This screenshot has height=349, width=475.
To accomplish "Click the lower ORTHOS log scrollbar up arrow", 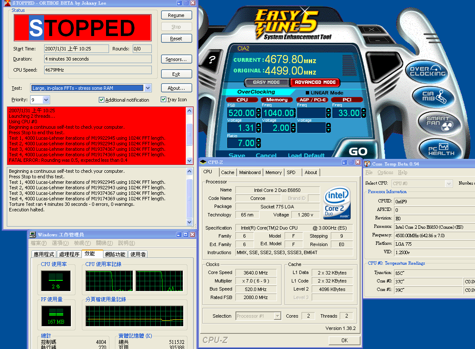I will coord(189,171).
